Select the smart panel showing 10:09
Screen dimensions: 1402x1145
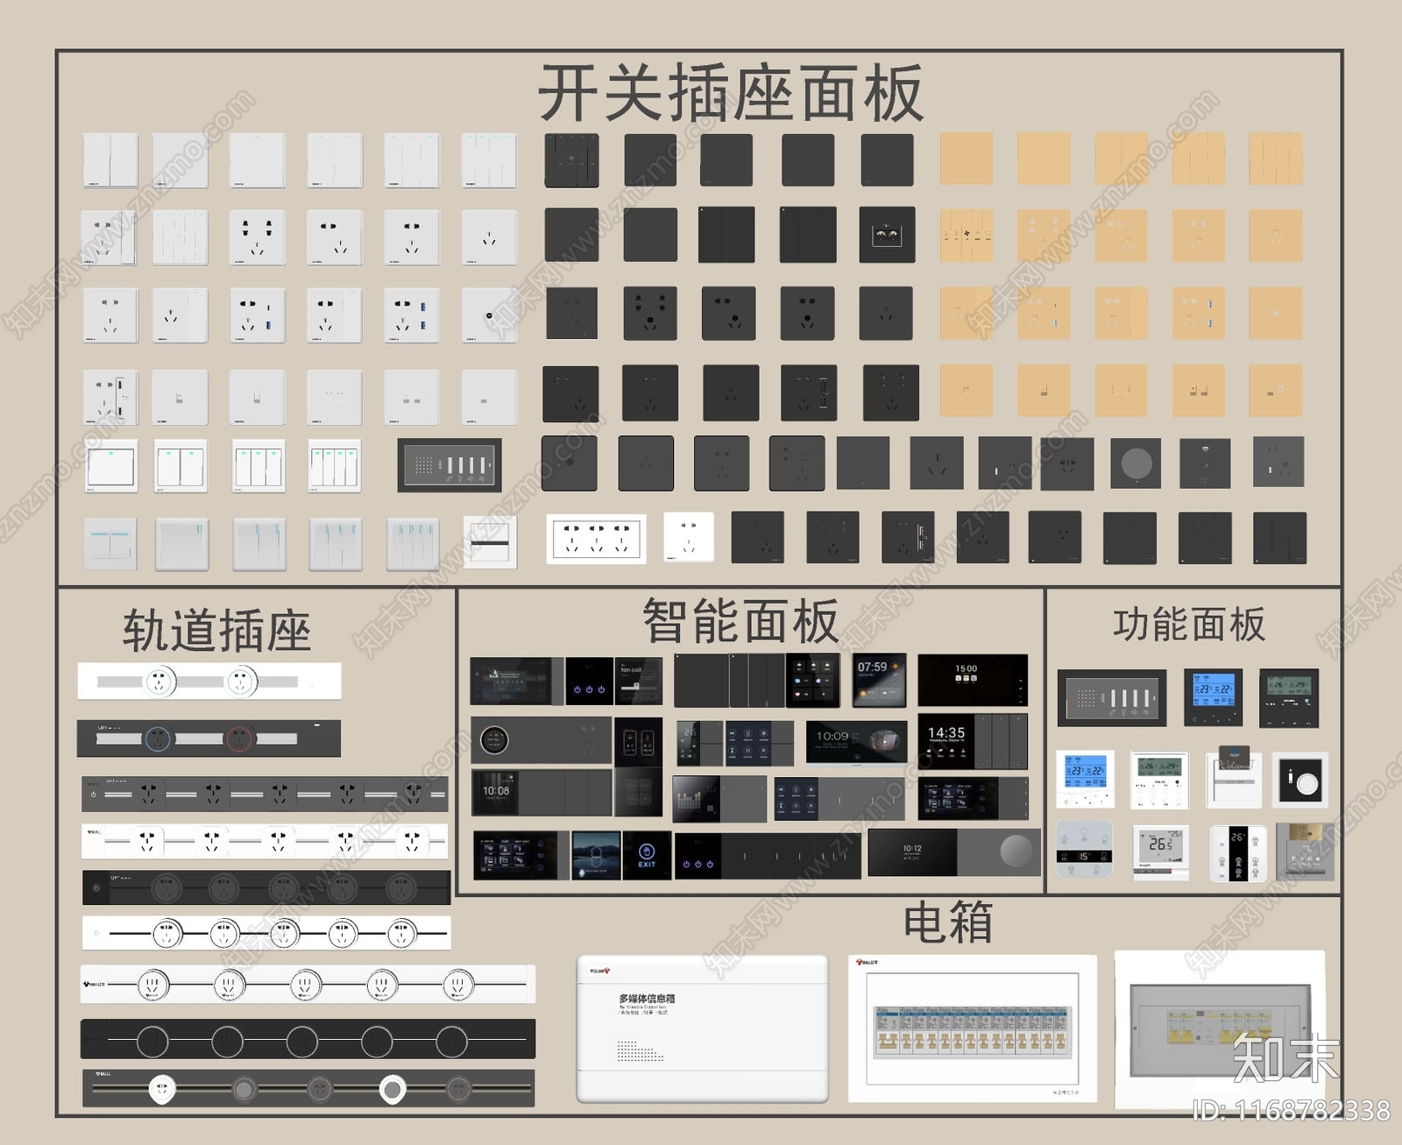coord(856,743)
